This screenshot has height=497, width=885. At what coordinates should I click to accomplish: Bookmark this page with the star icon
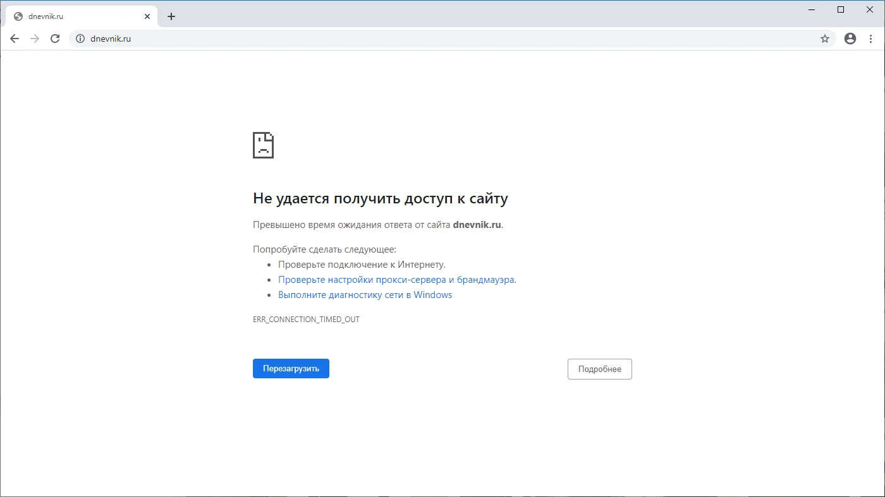(x=825, y=39)
